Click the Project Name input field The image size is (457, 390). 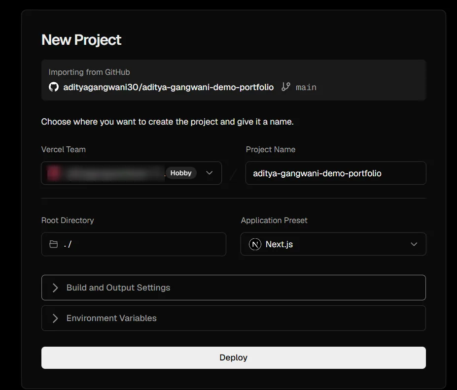(x=336, y=173)
